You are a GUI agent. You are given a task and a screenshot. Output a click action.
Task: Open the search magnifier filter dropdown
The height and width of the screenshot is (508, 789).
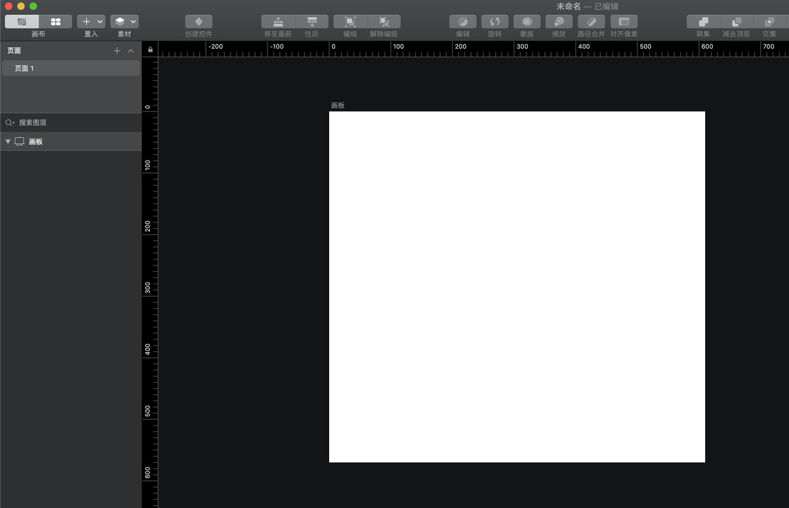click(9, 123)
